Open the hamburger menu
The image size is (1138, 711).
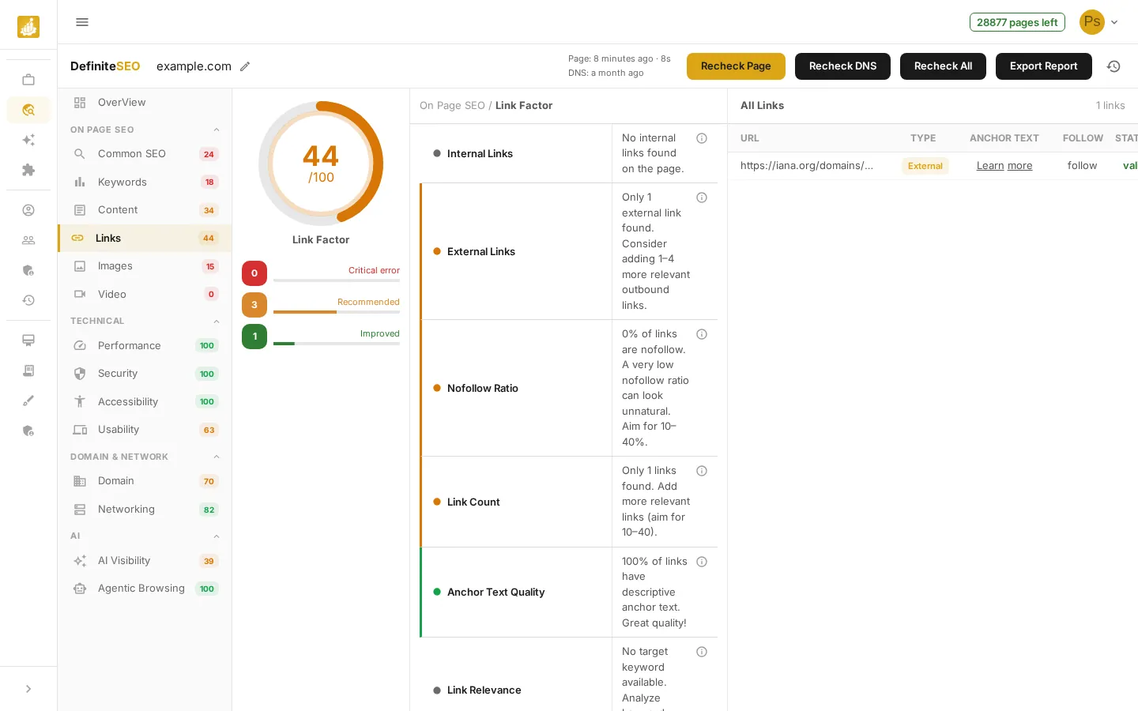pos(82,22)
